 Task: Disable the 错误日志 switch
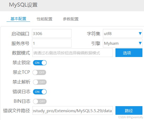click(x=40, y=92)
